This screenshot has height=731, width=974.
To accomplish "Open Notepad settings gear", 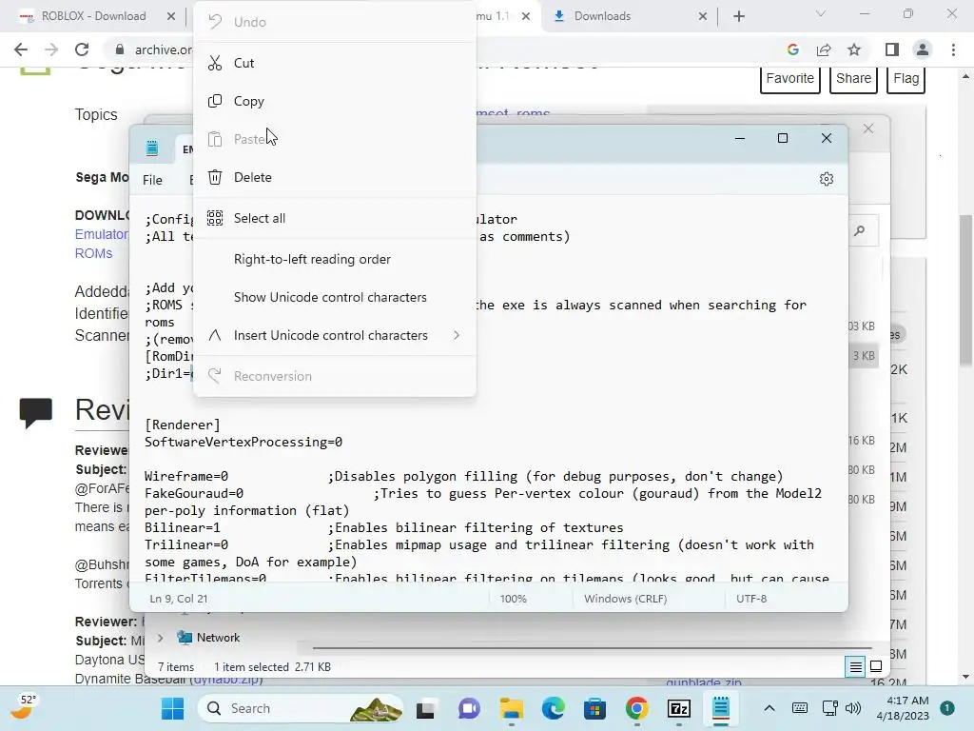I will (x=827, y=179).
